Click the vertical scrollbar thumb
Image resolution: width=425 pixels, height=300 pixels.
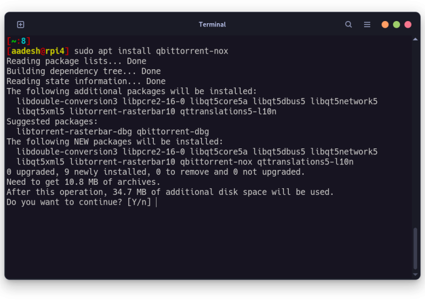[415, 249]
